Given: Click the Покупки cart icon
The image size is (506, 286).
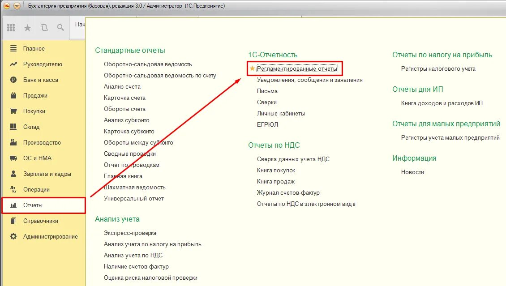Looking at the screenshot, I should point(13,111).
